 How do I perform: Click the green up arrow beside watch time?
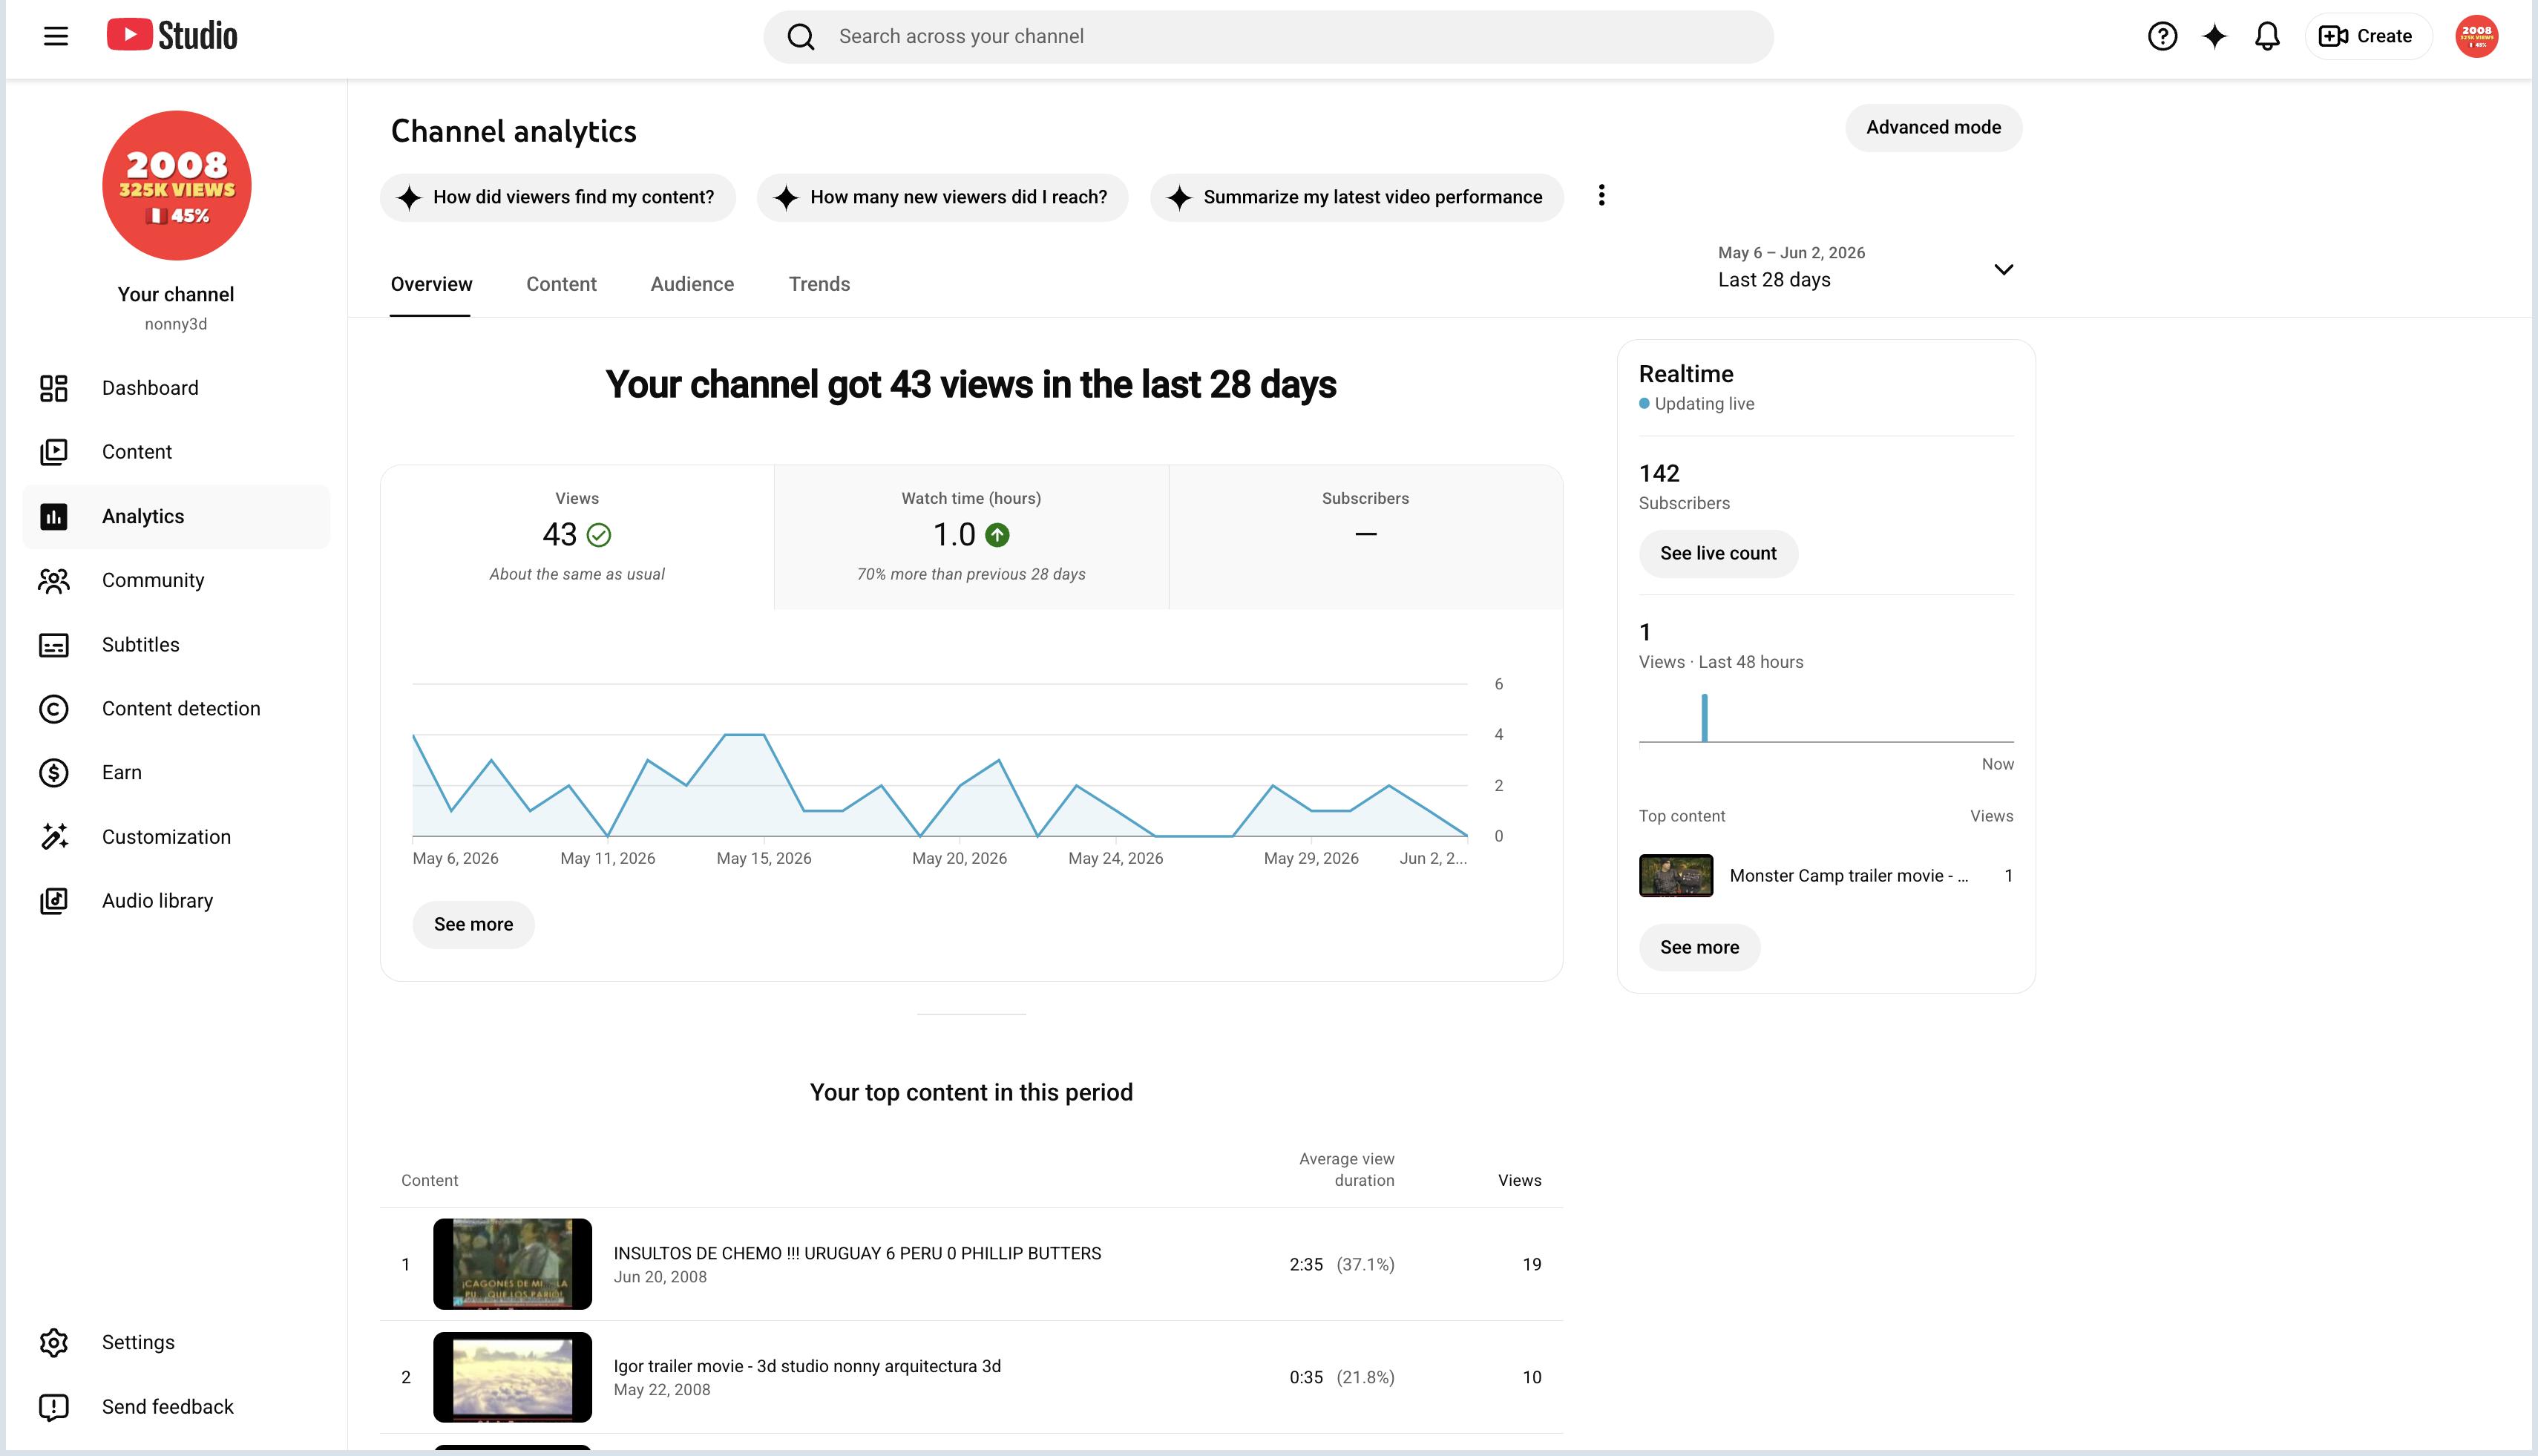click(x=997, y=535)
